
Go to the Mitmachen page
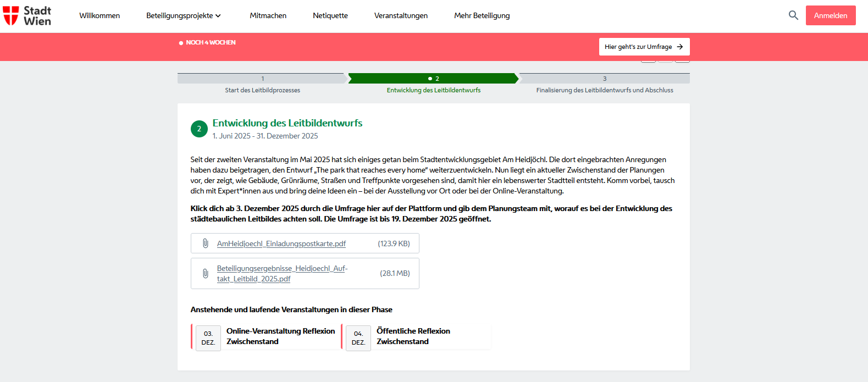[268, 15]
